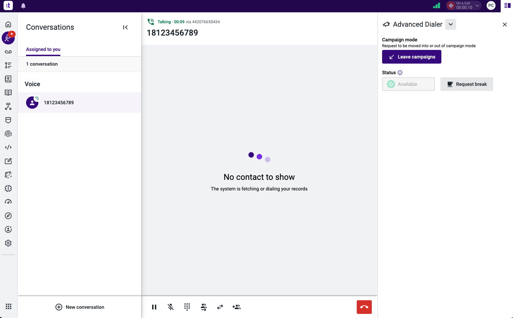Open the 18123456789 voice conversation

click(x=80, y=103)
